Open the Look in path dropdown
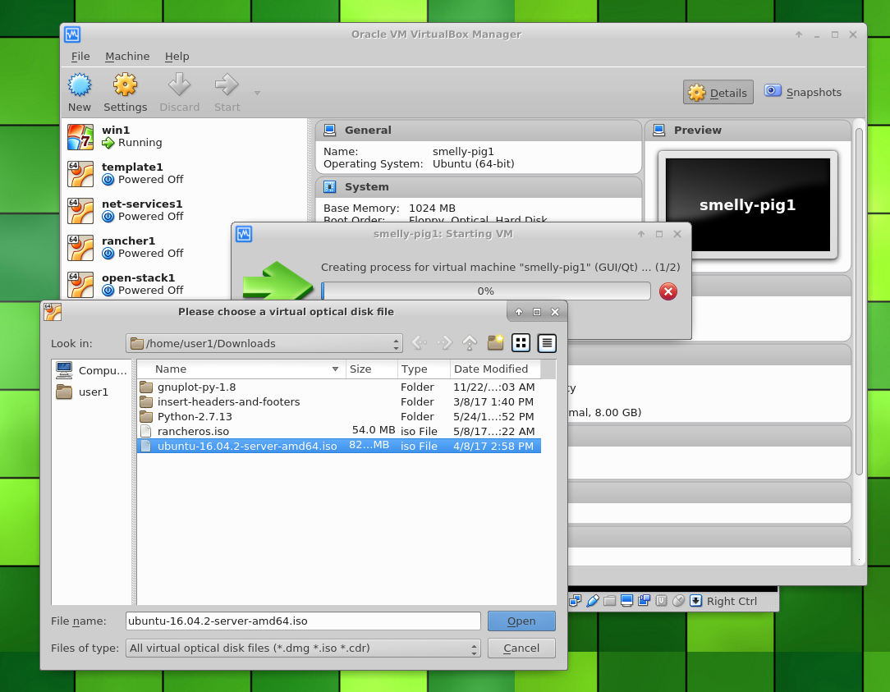890x692 pixels. tap(264, 343)
